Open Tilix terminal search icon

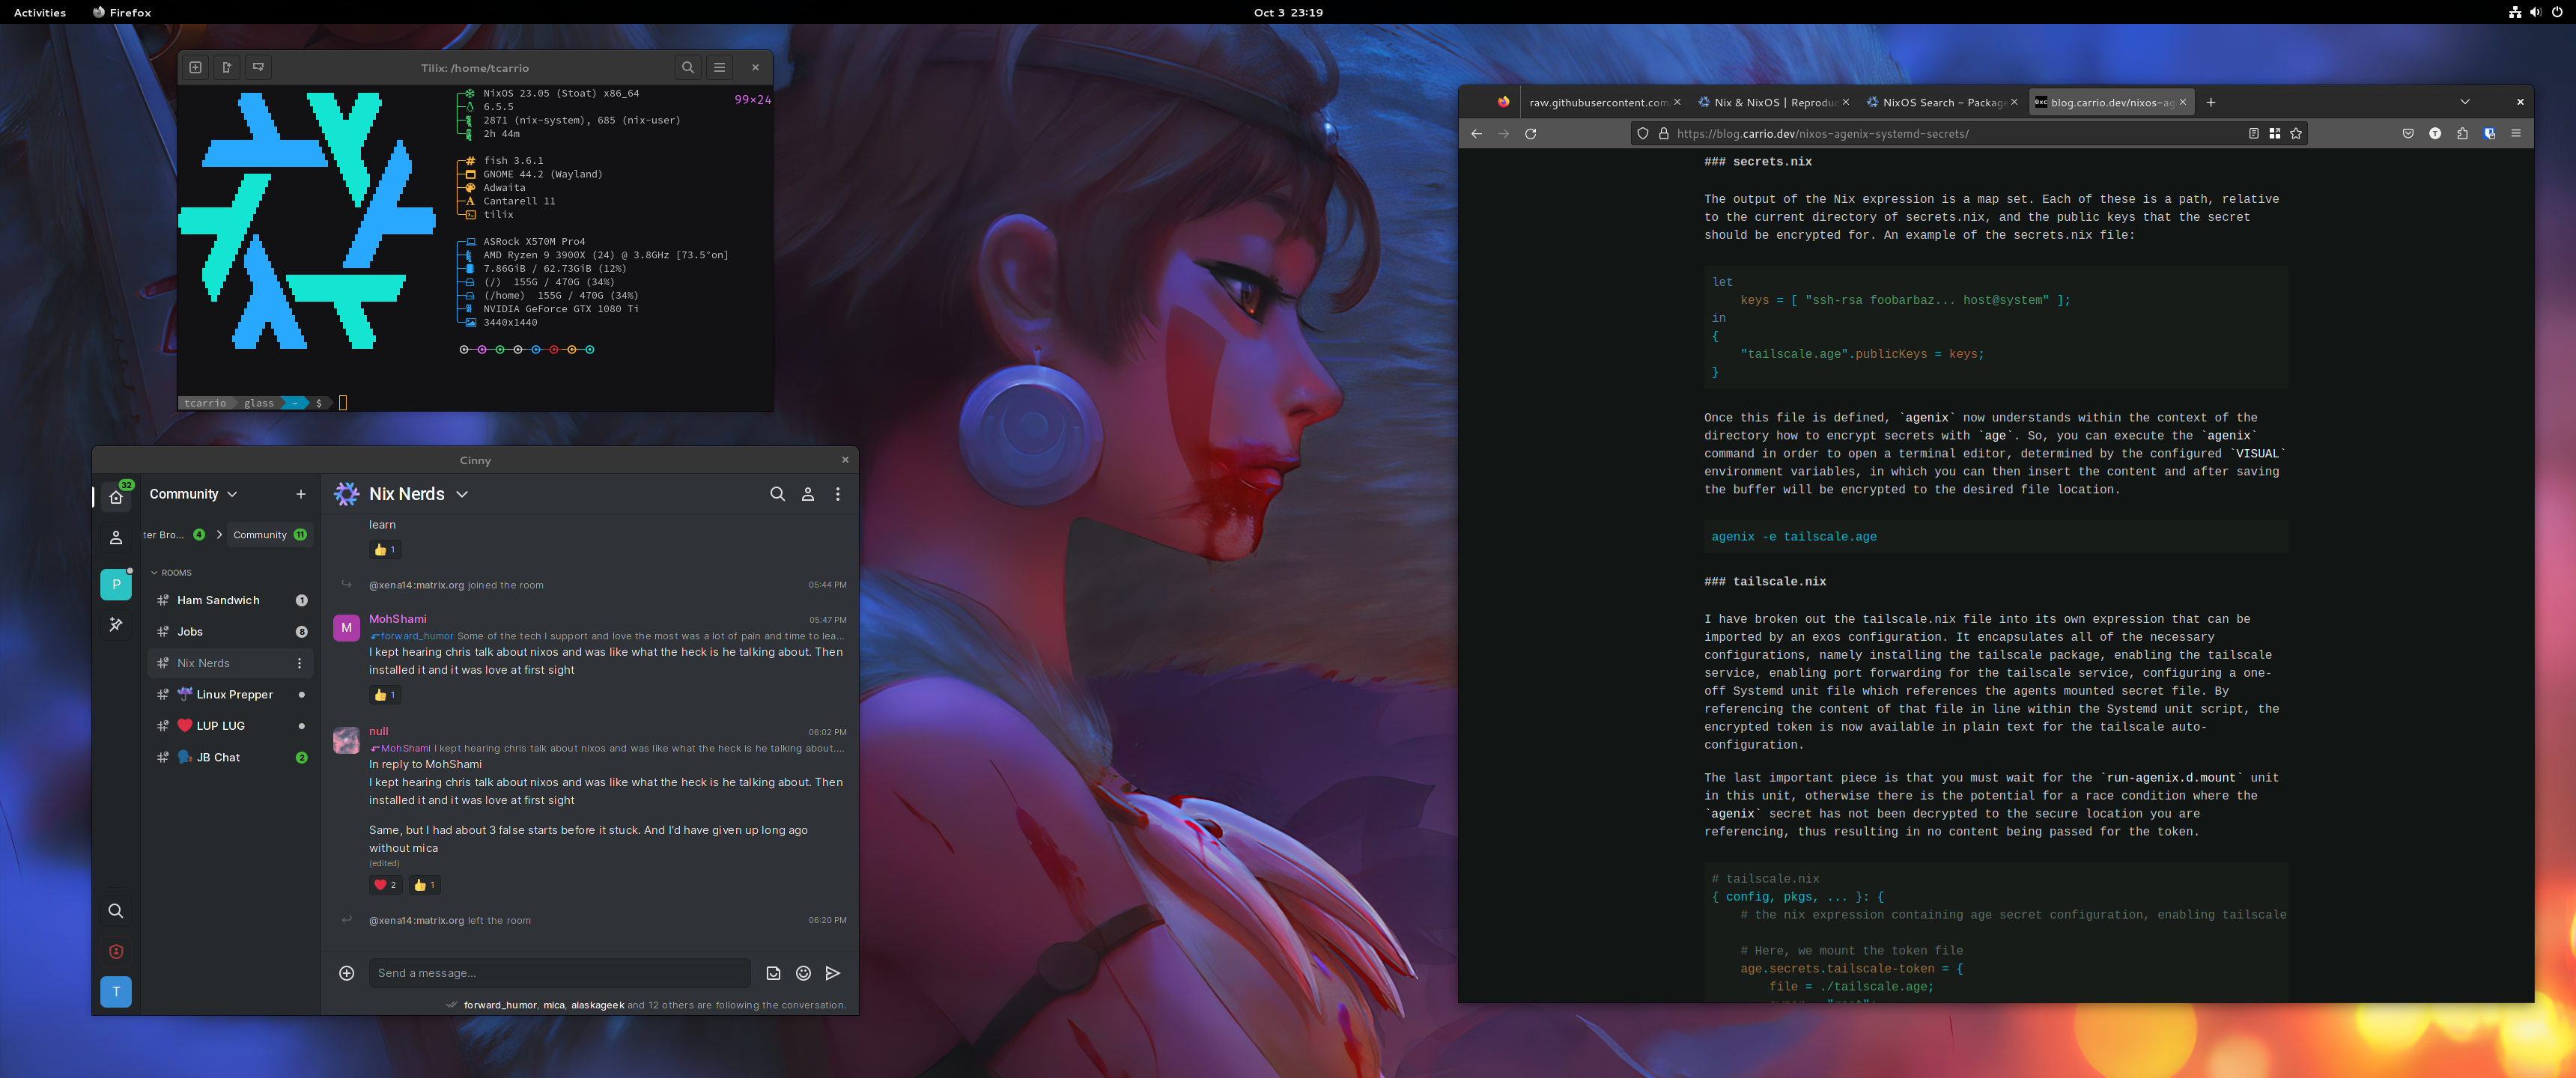[x=687, y=68]
